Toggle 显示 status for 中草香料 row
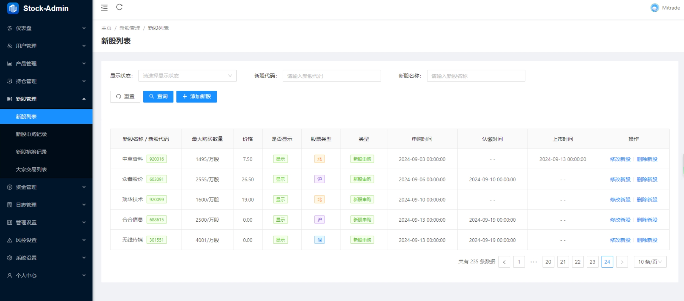Screen dimensions: 684x301 coord(280,159)
